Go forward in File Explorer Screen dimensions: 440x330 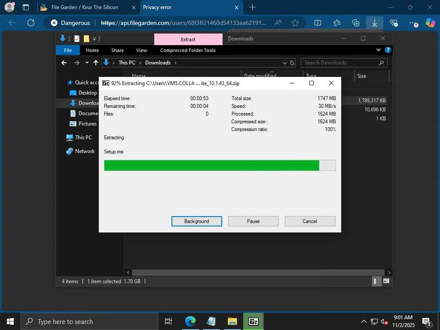point(76,63)
